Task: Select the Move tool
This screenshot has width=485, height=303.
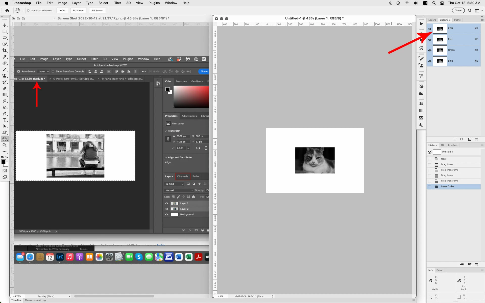Action: coord(5,25)
